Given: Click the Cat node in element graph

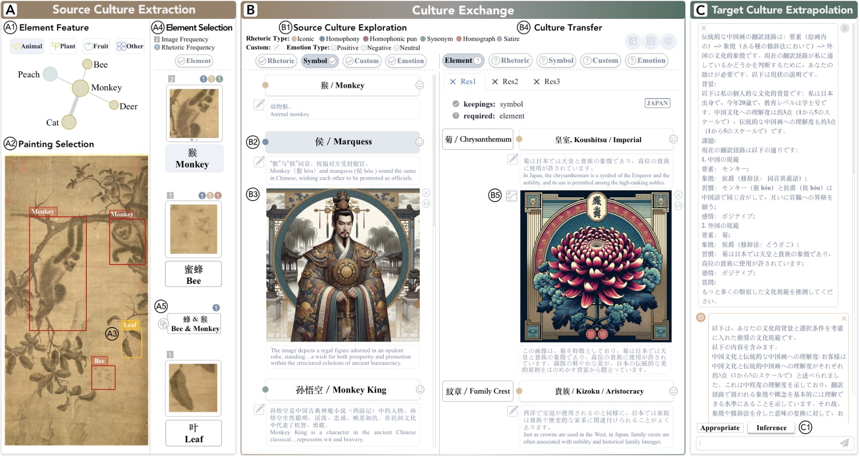Looking at the screenshot, I should point(69,122).
